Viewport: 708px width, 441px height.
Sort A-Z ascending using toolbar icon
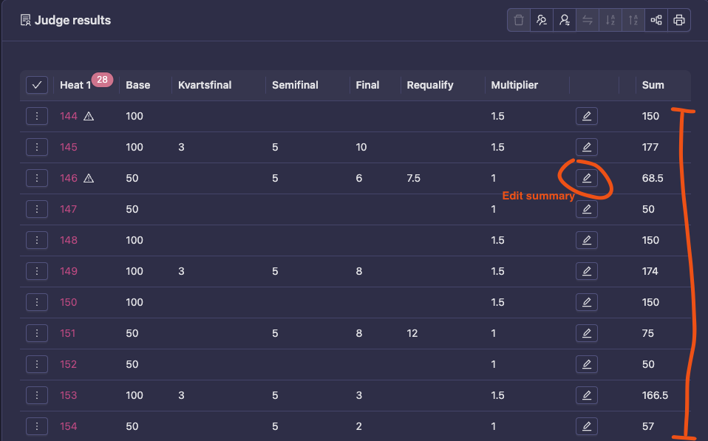coord(633,21)
